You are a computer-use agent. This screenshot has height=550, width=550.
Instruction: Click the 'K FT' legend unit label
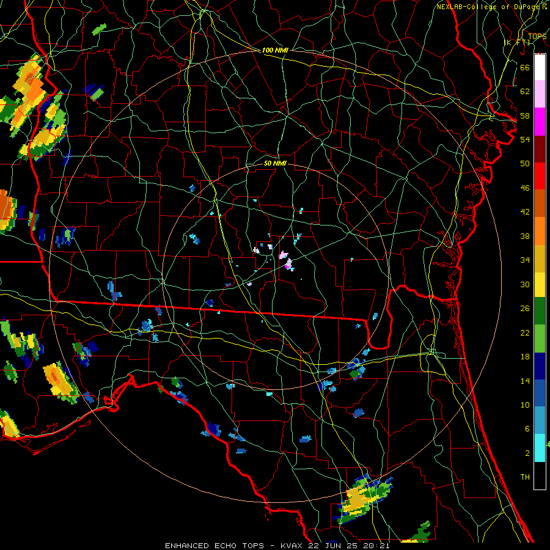(x=518, y=42)
